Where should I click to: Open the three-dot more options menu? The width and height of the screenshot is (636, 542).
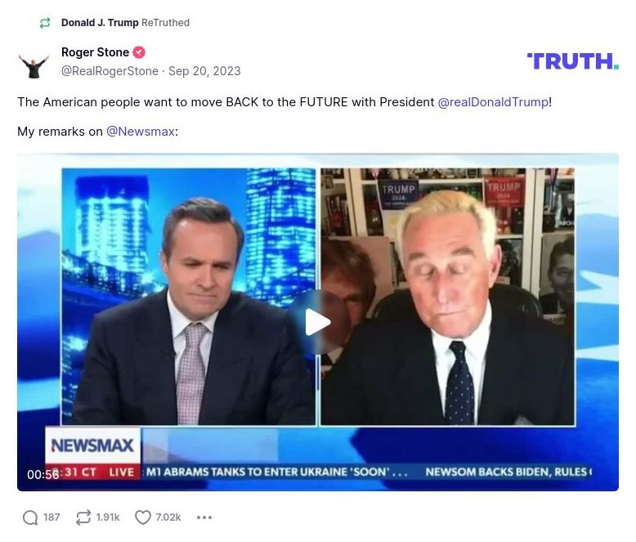[204, 517]
